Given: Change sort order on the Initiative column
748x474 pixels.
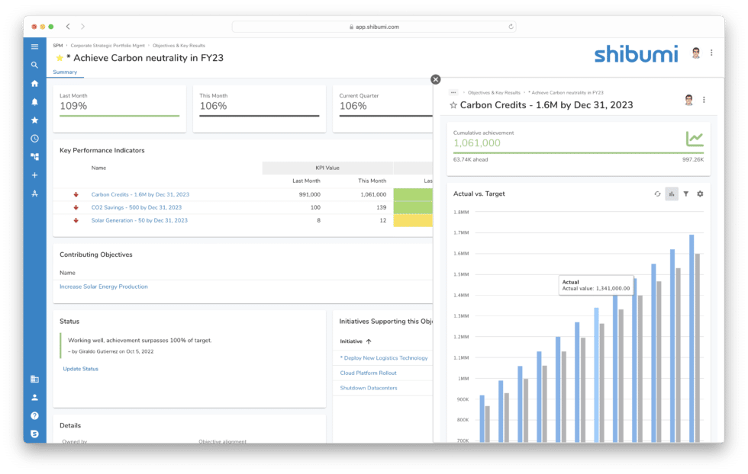Looking at the screenshot, I should [x=359, y=341].
